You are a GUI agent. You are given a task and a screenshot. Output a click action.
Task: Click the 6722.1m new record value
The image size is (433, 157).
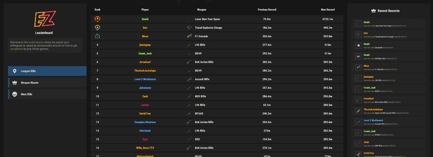tap(328, 19)
